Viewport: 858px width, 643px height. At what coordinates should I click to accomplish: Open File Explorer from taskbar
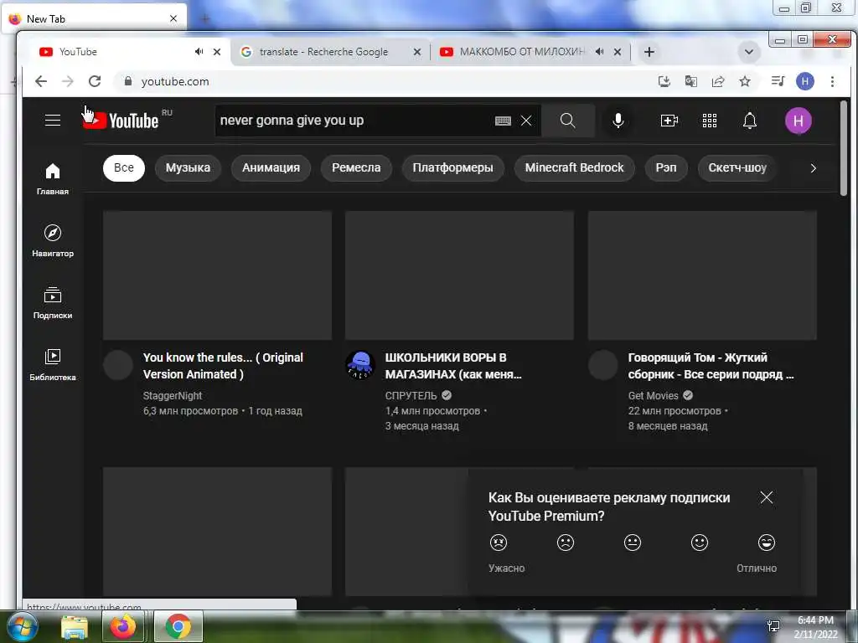coord(74,626)
